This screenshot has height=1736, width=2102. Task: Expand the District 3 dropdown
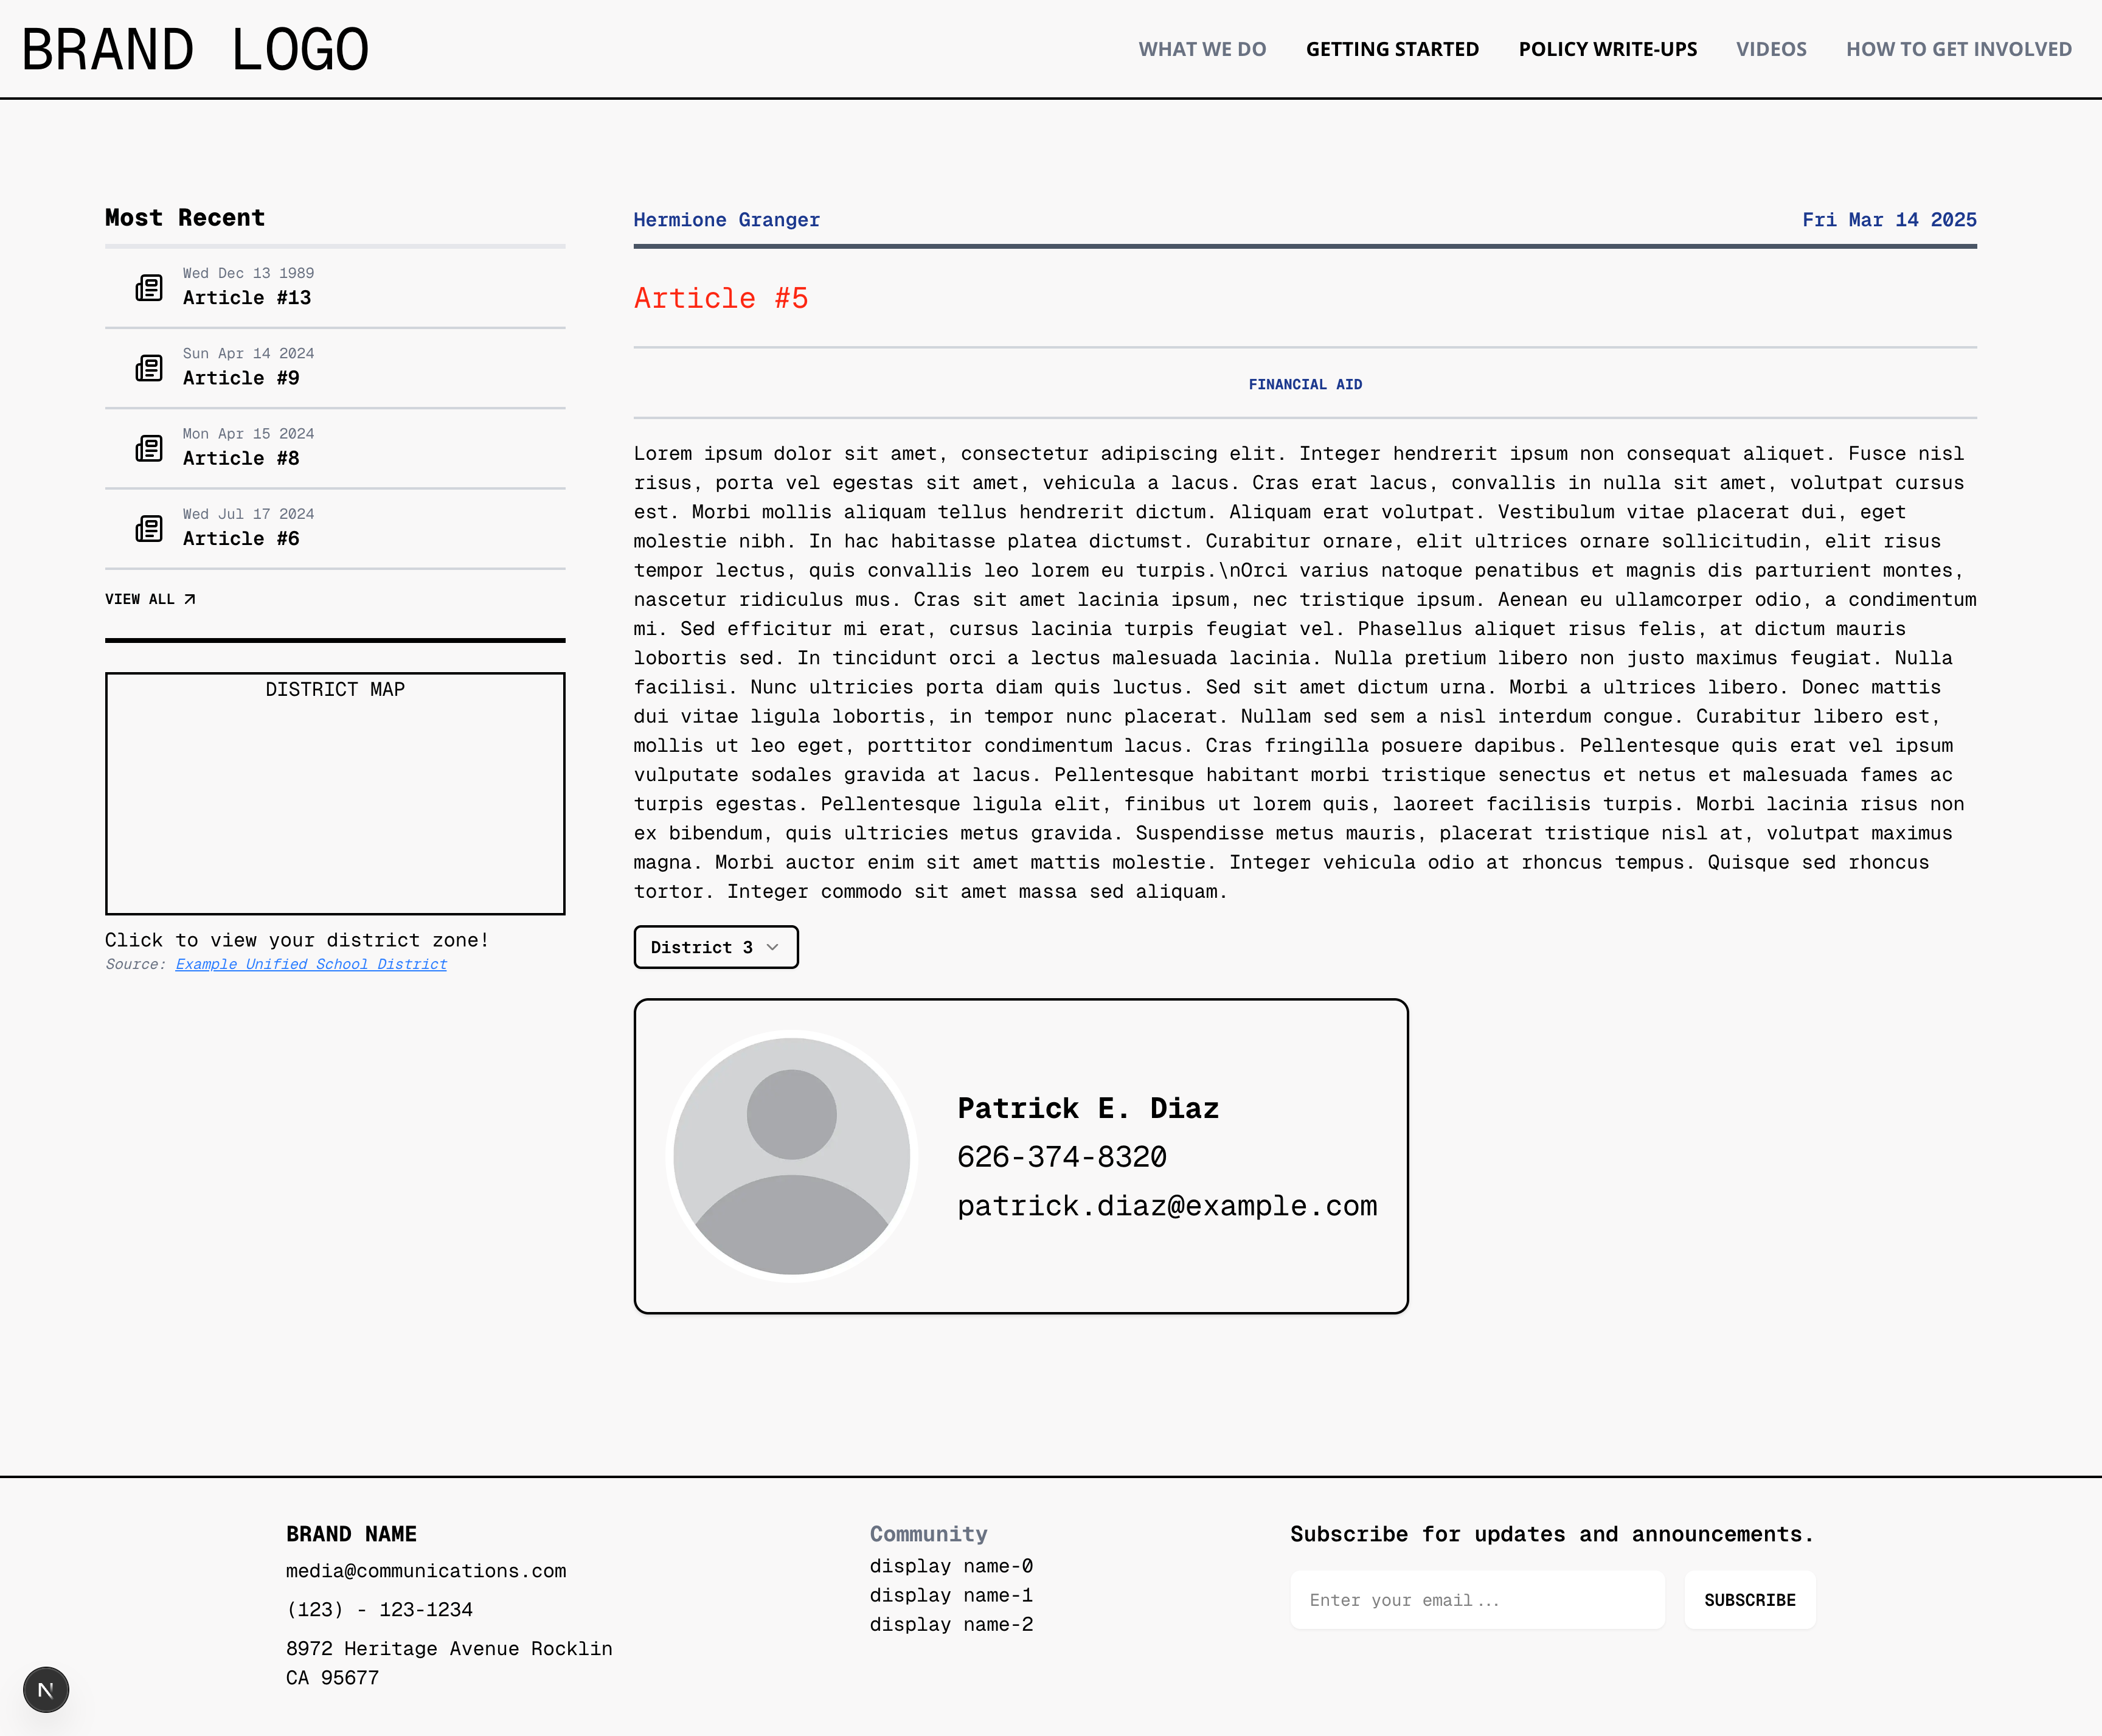click(x=715, y=947)
